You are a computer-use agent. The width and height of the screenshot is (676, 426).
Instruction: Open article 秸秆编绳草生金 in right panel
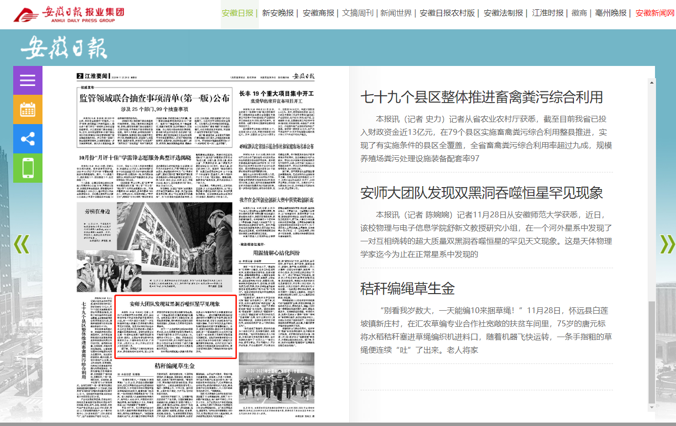[407, 289]
